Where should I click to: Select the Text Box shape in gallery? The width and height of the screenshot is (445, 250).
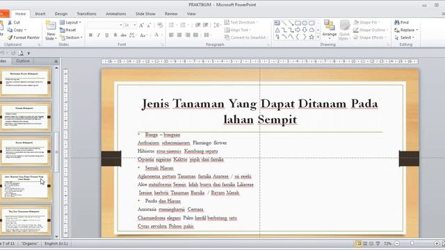click(x=277, y=23)
